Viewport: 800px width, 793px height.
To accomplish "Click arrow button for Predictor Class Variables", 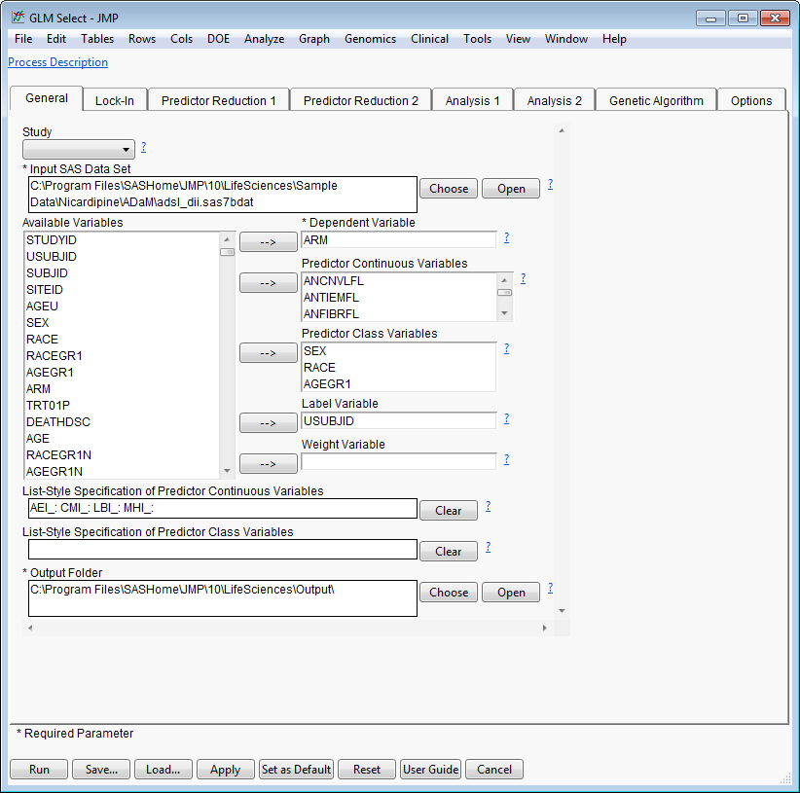I will [268, 353].
